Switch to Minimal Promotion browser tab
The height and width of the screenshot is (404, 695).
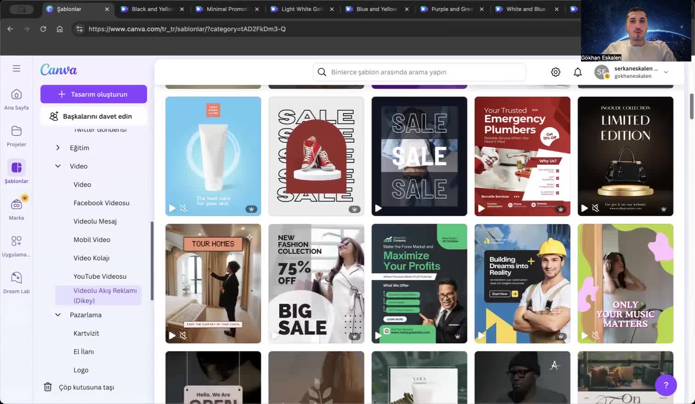click(x=227, y=9)
